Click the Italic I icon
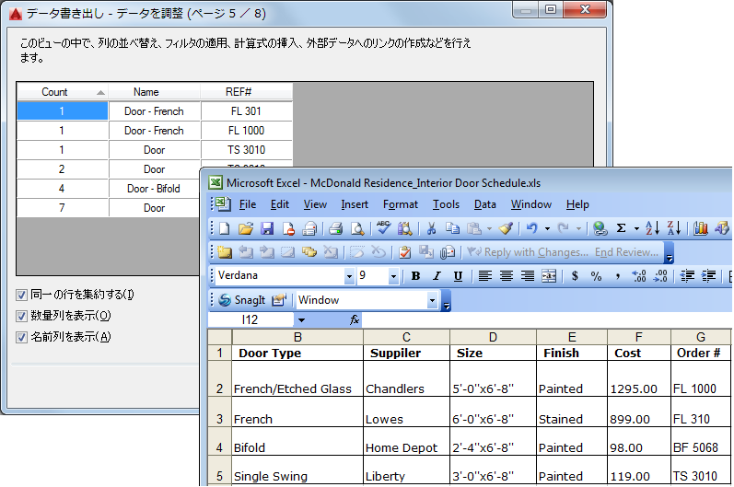The width and height of the screenshot is (734, 487). coord(437,276)
